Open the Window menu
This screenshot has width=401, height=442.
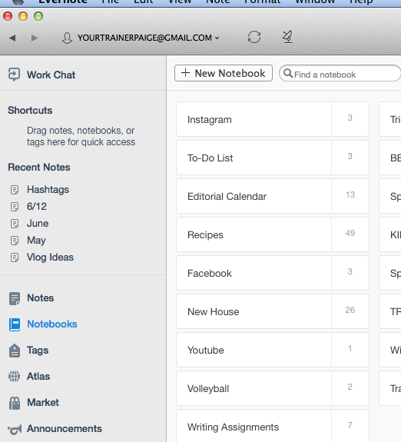pos(315,2)
